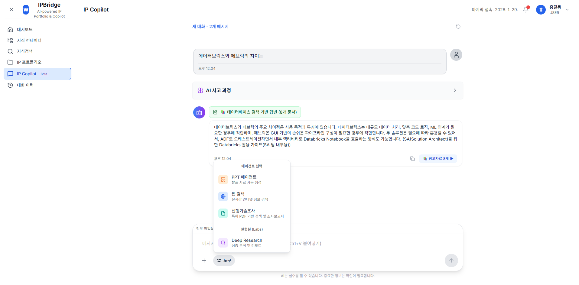Toggle the 도구 tools menu button
Image resolution: width=579 pixels, height=285 pixels.
[x=224, y=261]
